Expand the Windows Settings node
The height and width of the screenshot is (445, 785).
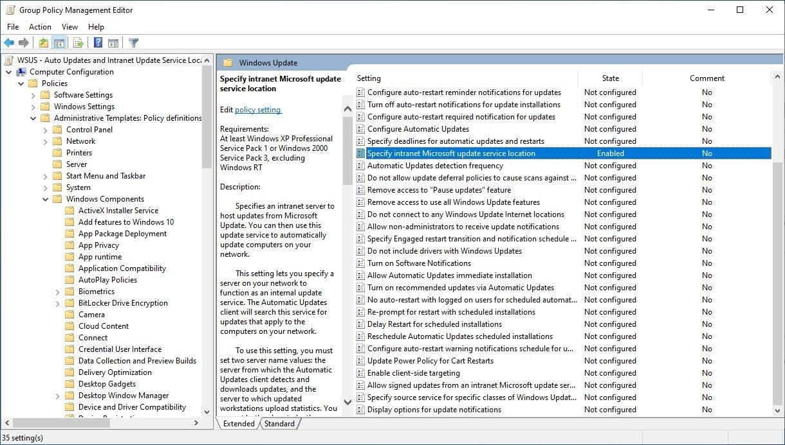pyautogui.click(x=33, y=107)
